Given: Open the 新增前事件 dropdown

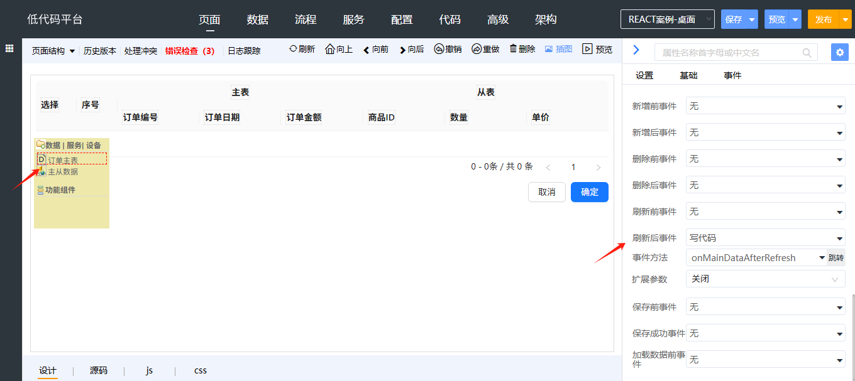Looking at the screenshot, I should coord(765,107).
